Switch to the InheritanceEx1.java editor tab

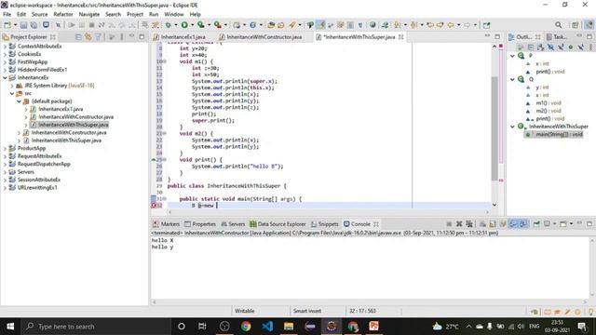pyautogui.click(x=183, y=37)
